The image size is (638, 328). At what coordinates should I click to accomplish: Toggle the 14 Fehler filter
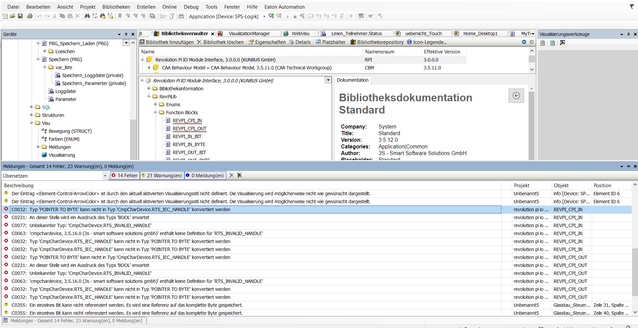coord(125,175)
